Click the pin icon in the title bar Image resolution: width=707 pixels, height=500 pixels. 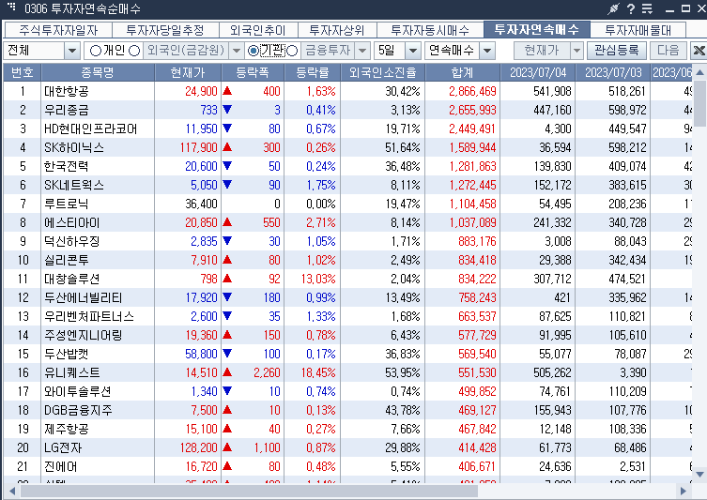tap(613, 8)
